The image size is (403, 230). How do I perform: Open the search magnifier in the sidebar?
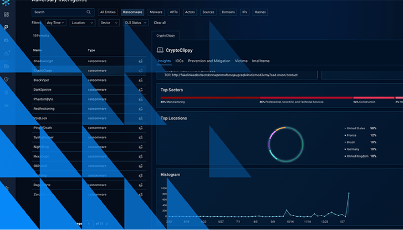point(6,28)
